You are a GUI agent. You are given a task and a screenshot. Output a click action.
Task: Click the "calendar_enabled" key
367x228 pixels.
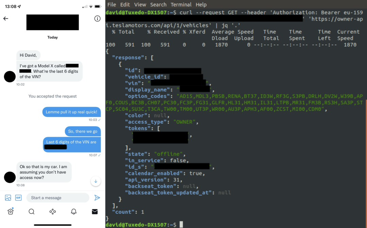(x=154, y=173)
